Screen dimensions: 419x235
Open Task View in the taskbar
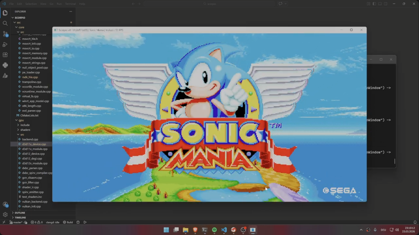[x=176, y=230]
